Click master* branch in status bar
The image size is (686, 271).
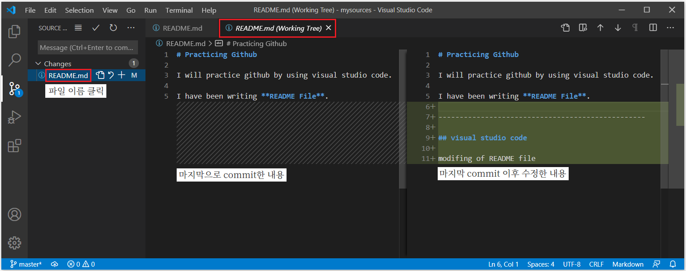[x=26, y=264]
